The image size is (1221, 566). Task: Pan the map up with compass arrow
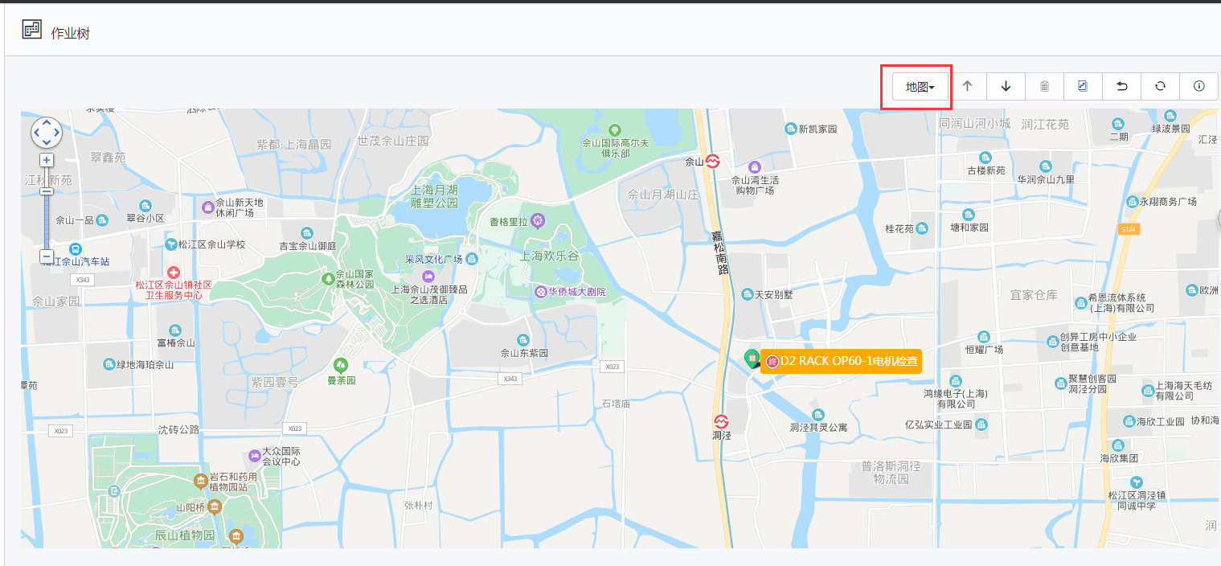(47, 122)
